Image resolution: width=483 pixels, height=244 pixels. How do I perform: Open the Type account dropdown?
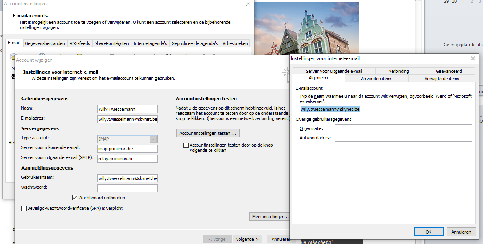pos(153,139)
